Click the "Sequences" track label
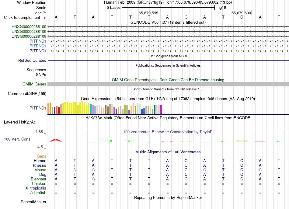Viewport: 289px width, 209px height. coord(36,70)
